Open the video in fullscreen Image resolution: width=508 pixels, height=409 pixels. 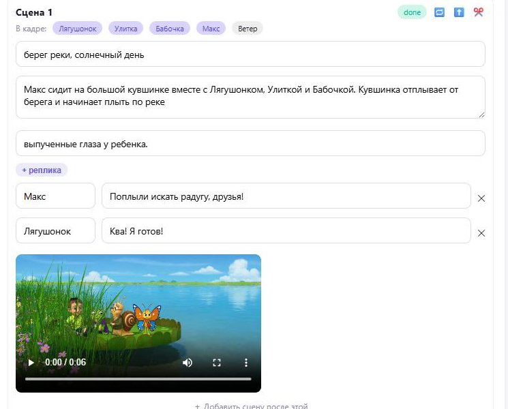[x=217, y=363]
